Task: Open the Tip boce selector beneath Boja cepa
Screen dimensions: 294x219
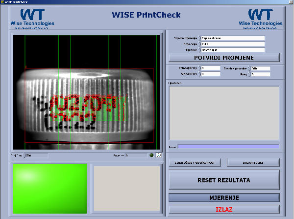Action: [x=233, y=50]
